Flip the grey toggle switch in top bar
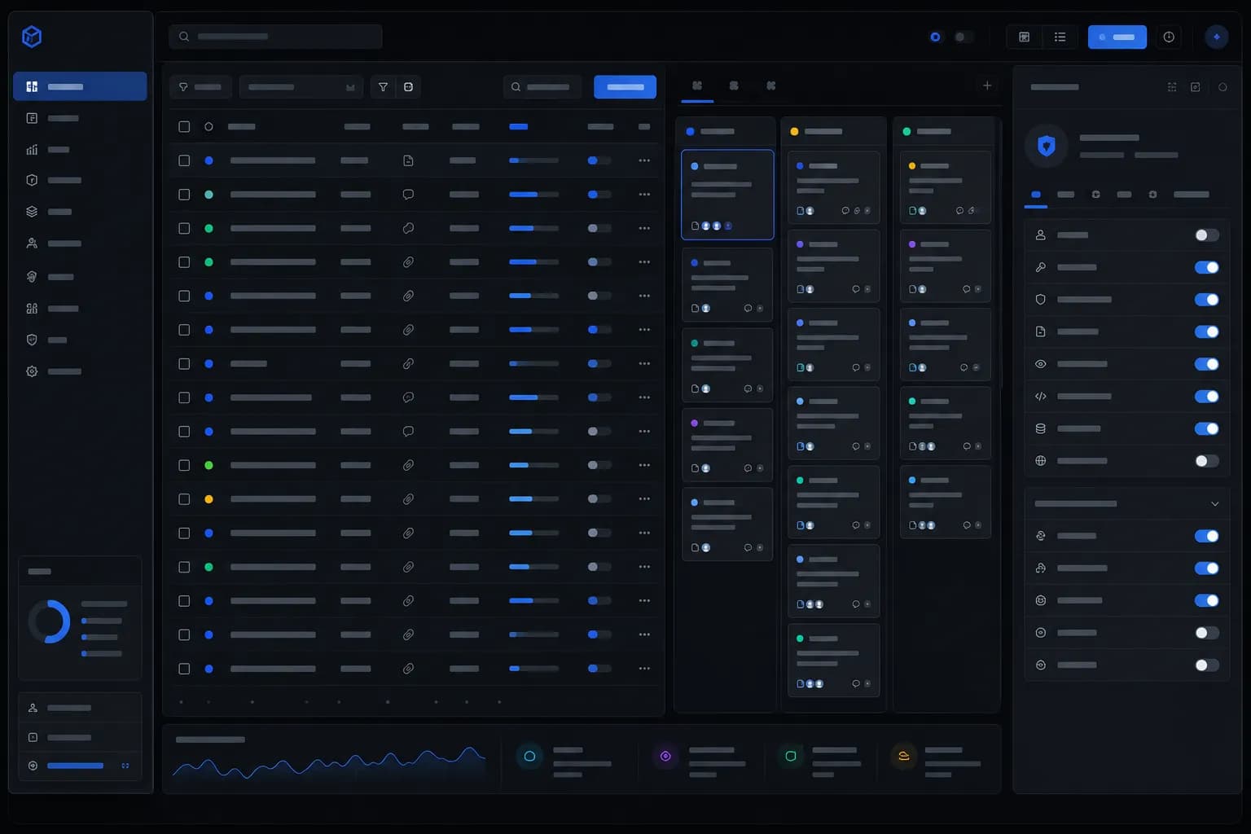 point(963,37)
